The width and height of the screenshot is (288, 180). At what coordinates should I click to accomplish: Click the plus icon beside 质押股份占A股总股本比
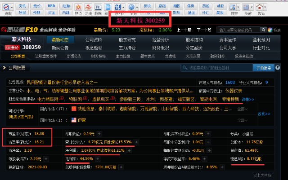pyautogui.click(x=222, y=167)
